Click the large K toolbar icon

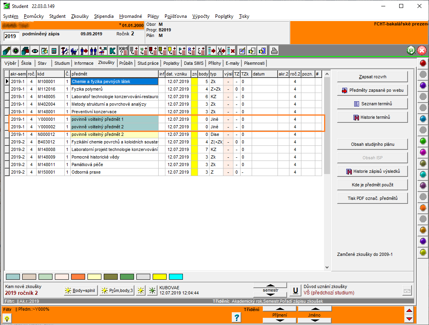(x=113, y=51)
